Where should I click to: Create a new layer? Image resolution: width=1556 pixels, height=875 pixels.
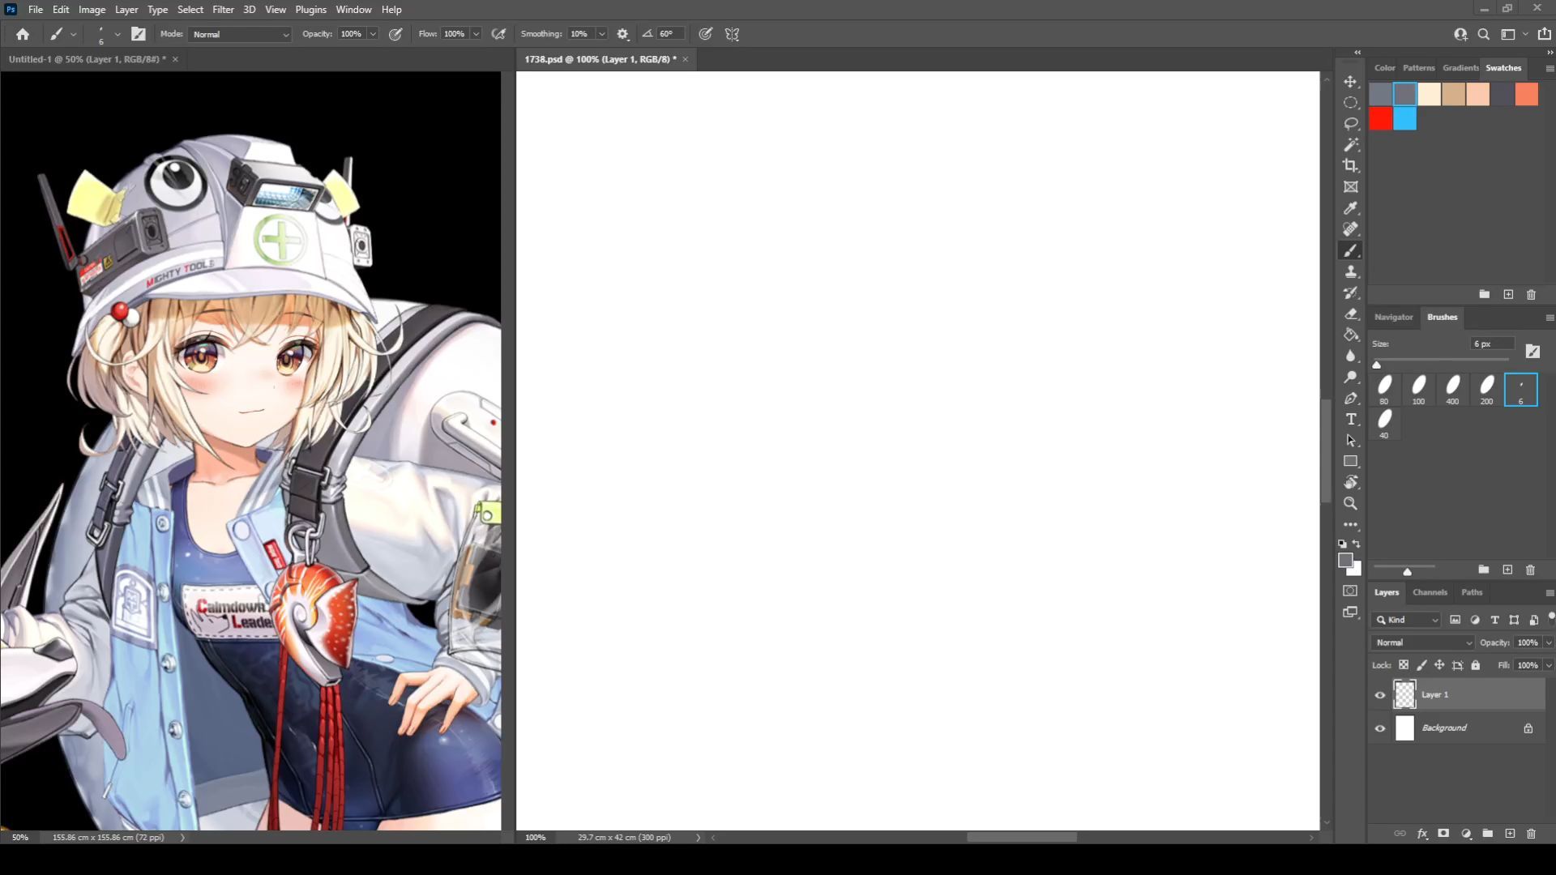(x=1510, y=833)
